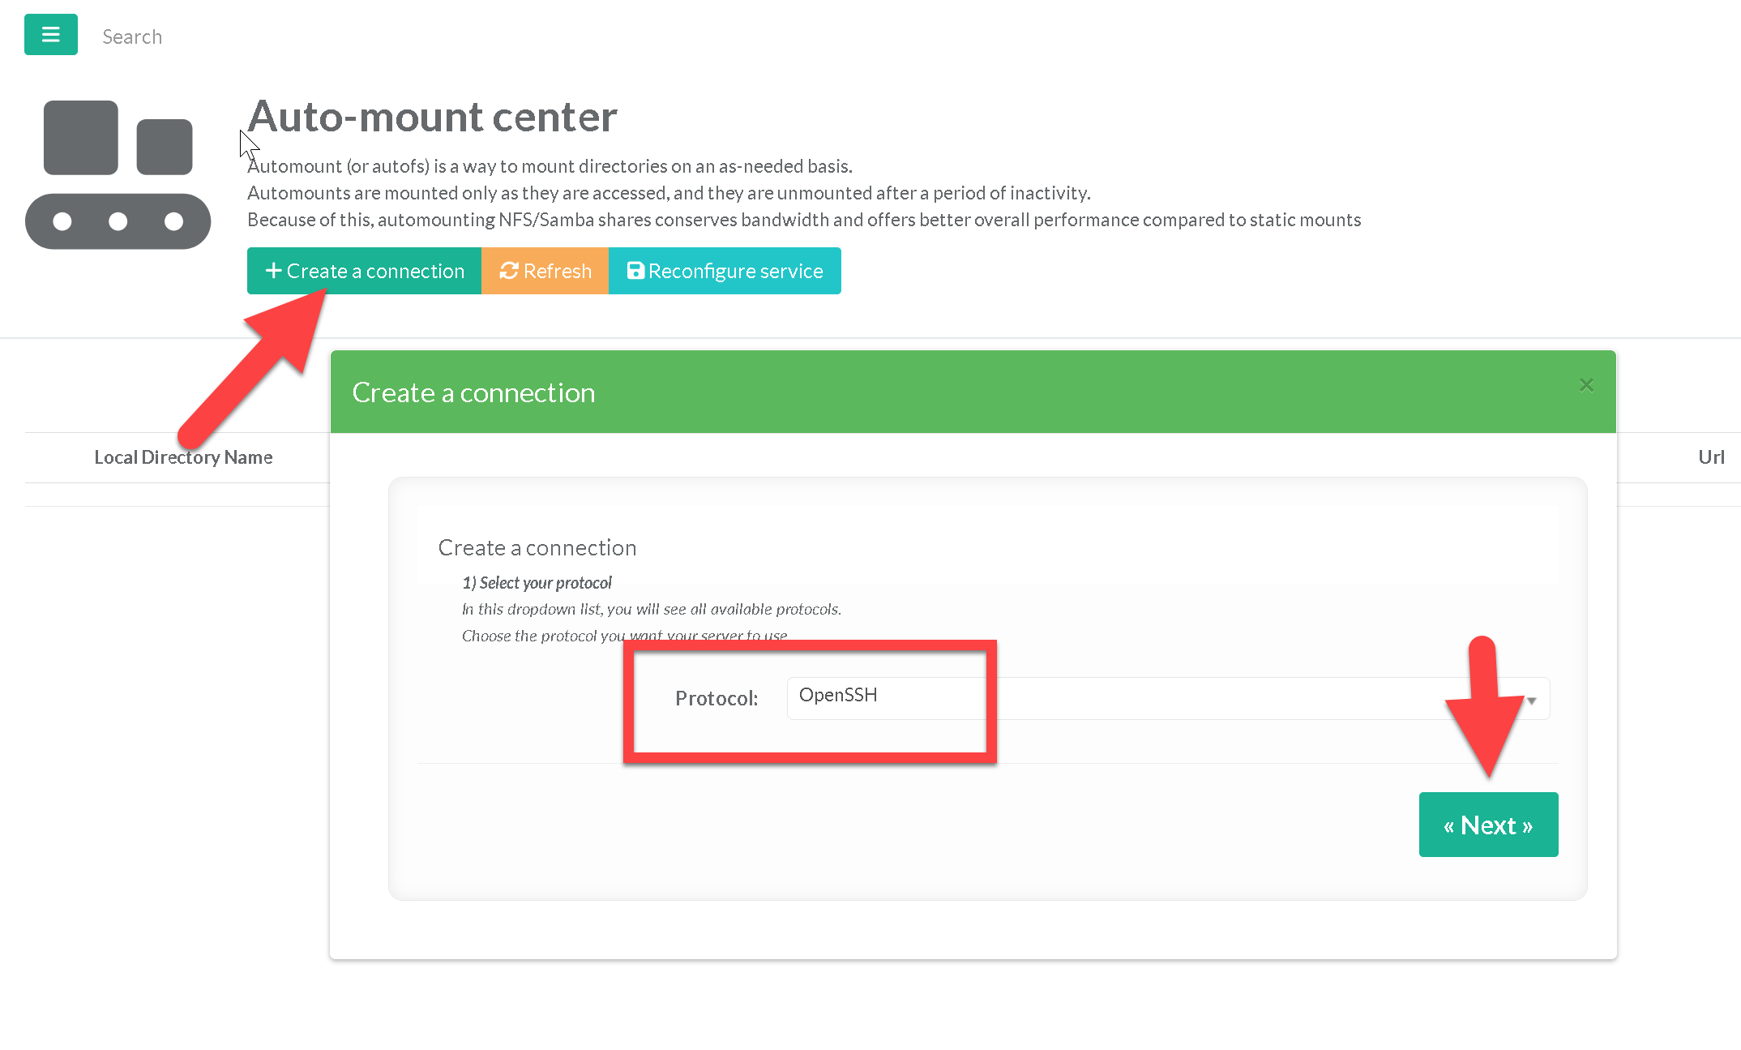Click the floppy disk Reconfigure icon
Screen dimensions: 1741x1050
(x=636, y=271)
